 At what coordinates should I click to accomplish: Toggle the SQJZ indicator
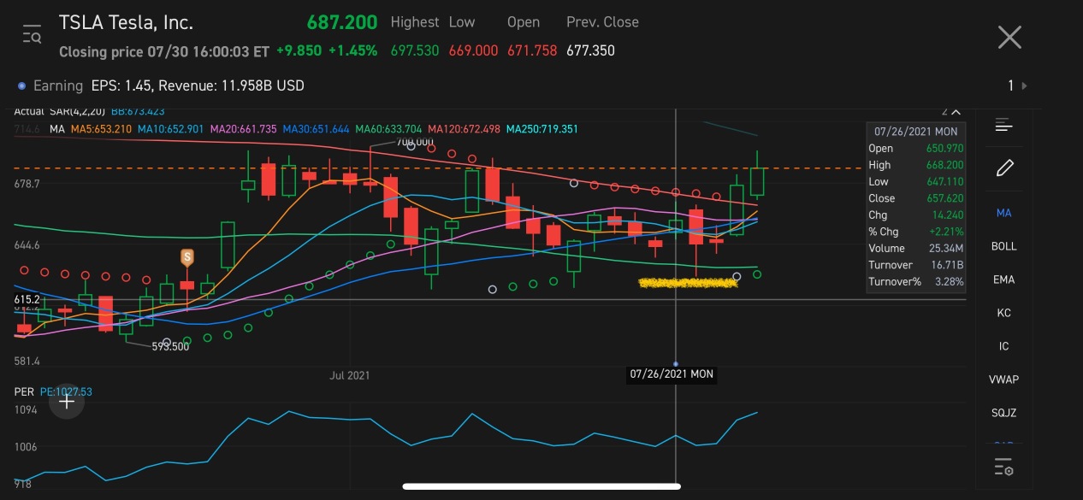coord(1004,413)
